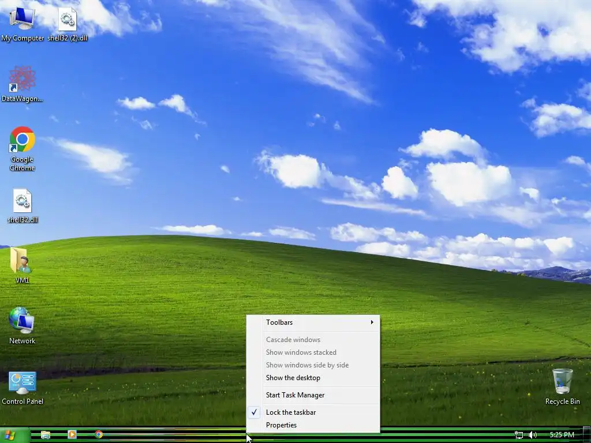This screenshot has height=443, width=591.
Task: Open the My Computer desktop icon
Action: (22, 23)
